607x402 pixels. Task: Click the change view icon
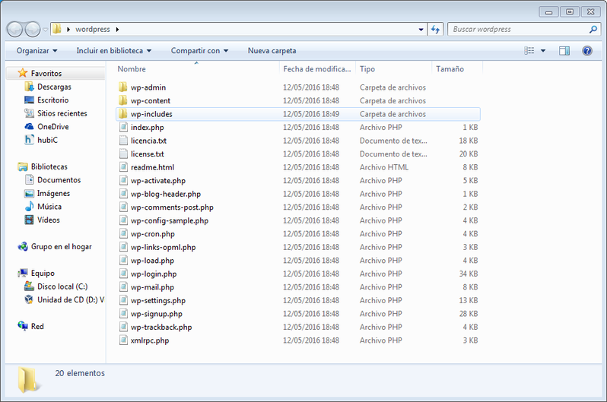click(529, 51)
